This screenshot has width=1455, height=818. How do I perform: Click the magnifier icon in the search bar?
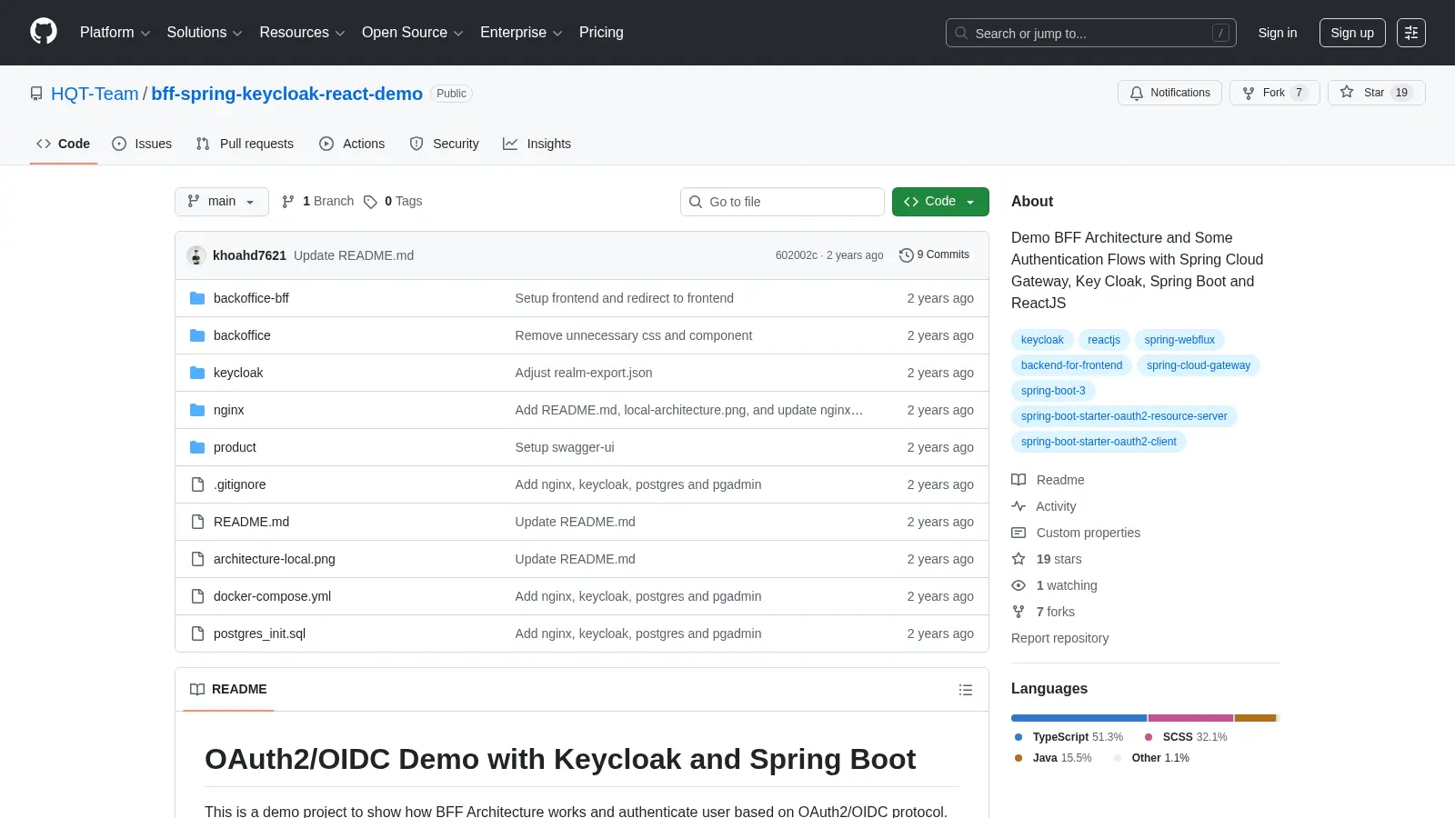click(961, 33)
